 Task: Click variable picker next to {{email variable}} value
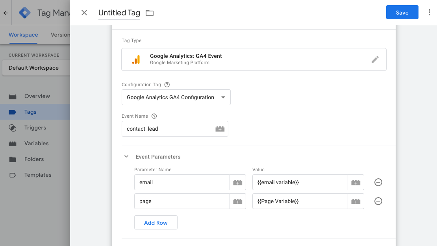356,182
